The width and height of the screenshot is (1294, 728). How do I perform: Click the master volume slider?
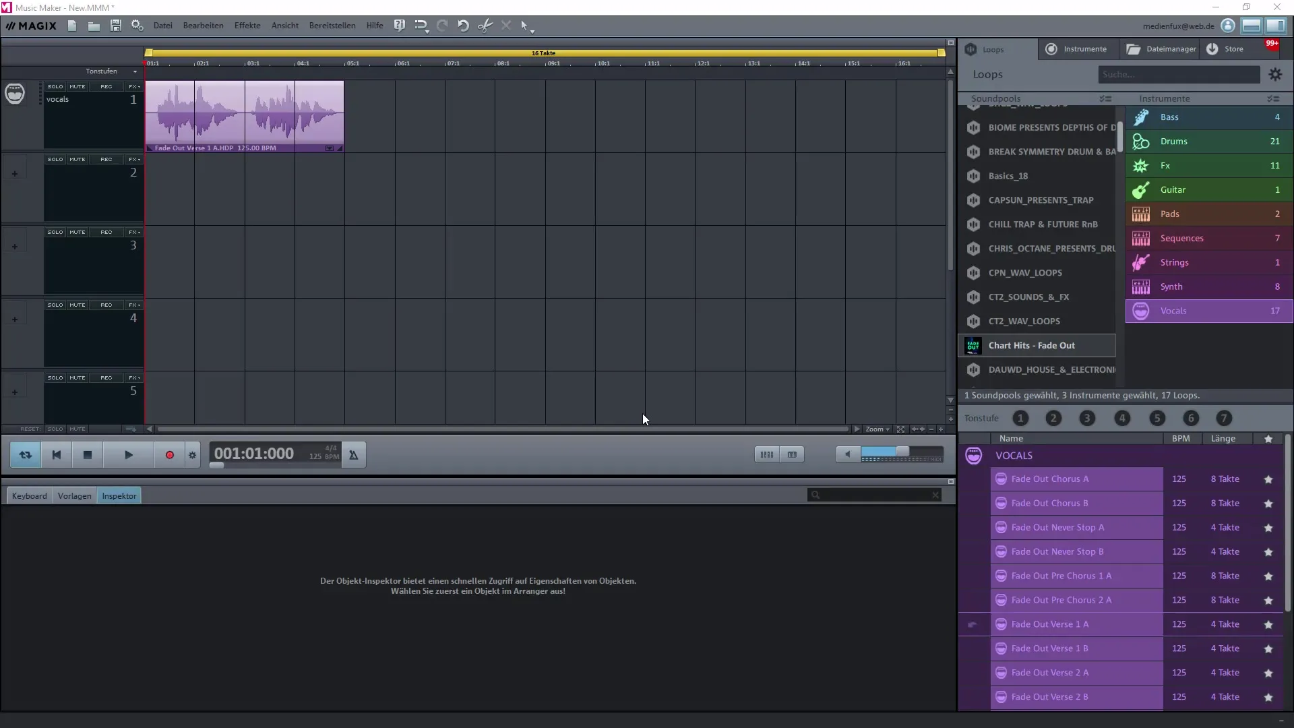point(902,452)
